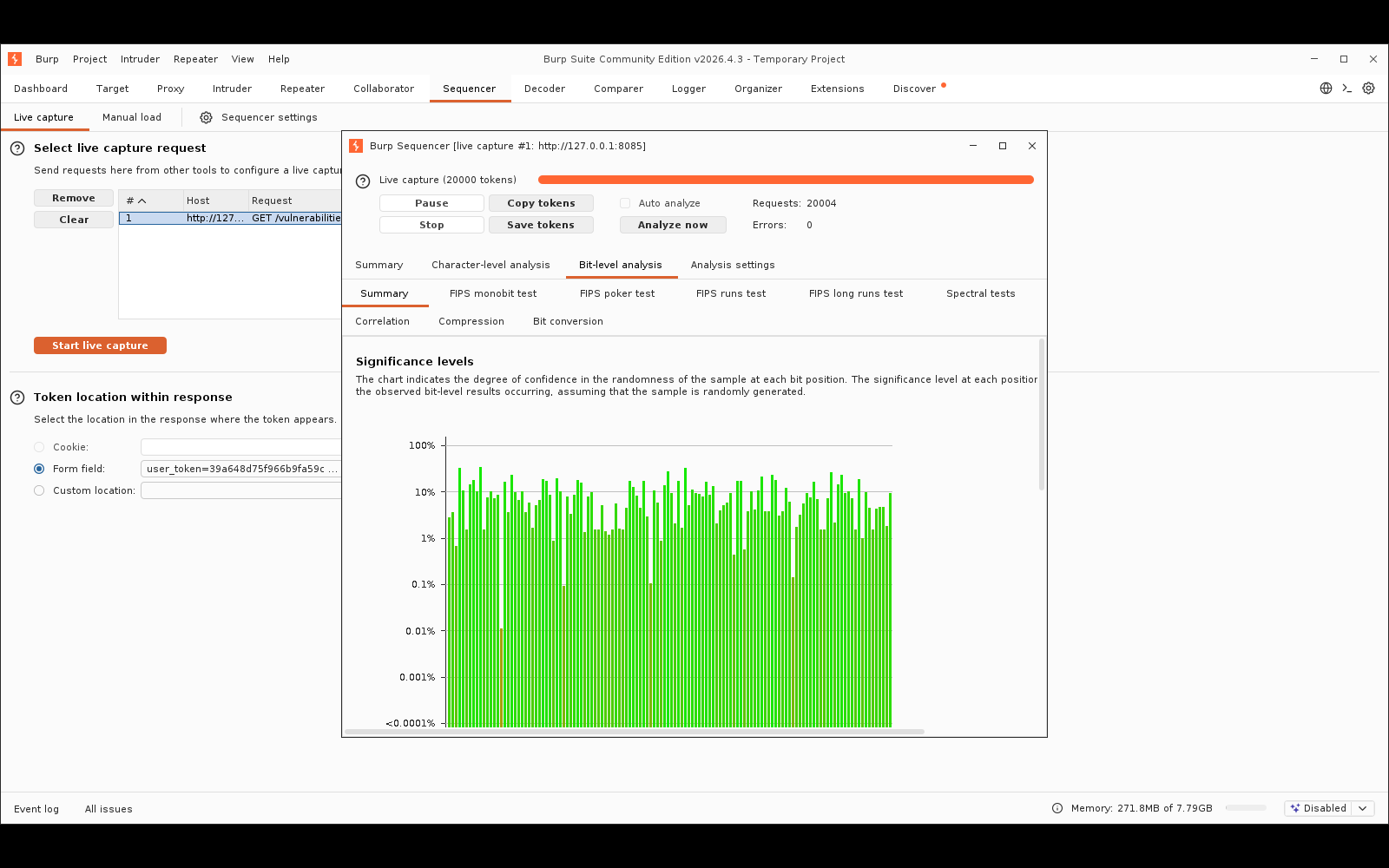Screen dimensions: 1389x868
Task: Open help icon beside Live capture progress
Action: [x=363, y=181]
